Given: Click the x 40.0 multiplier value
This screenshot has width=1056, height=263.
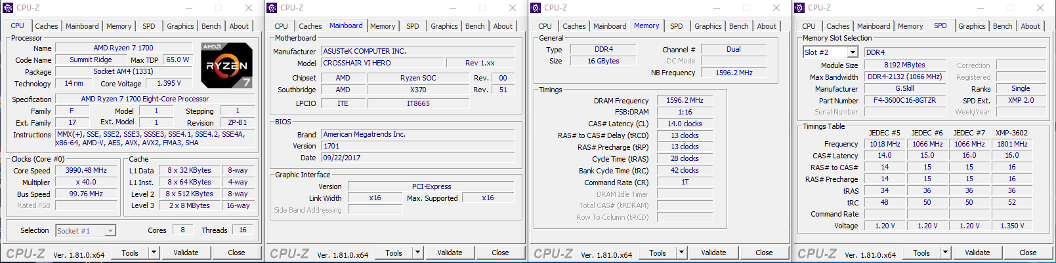Looking at the screenshot, I should (x=86, y=182).
